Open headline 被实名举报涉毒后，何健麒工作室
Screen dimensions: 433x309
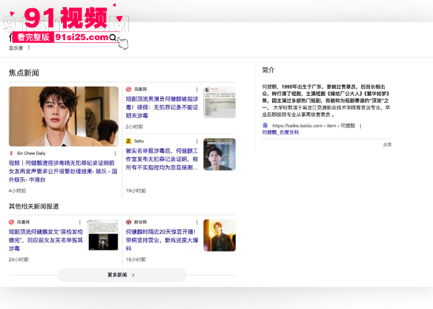pyautogui.click(x=162, y=159)
